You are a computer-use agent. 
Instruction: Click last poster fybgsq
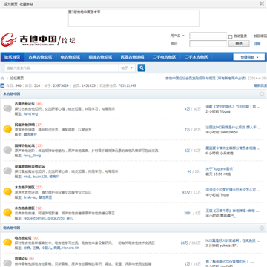coord(225,111)
